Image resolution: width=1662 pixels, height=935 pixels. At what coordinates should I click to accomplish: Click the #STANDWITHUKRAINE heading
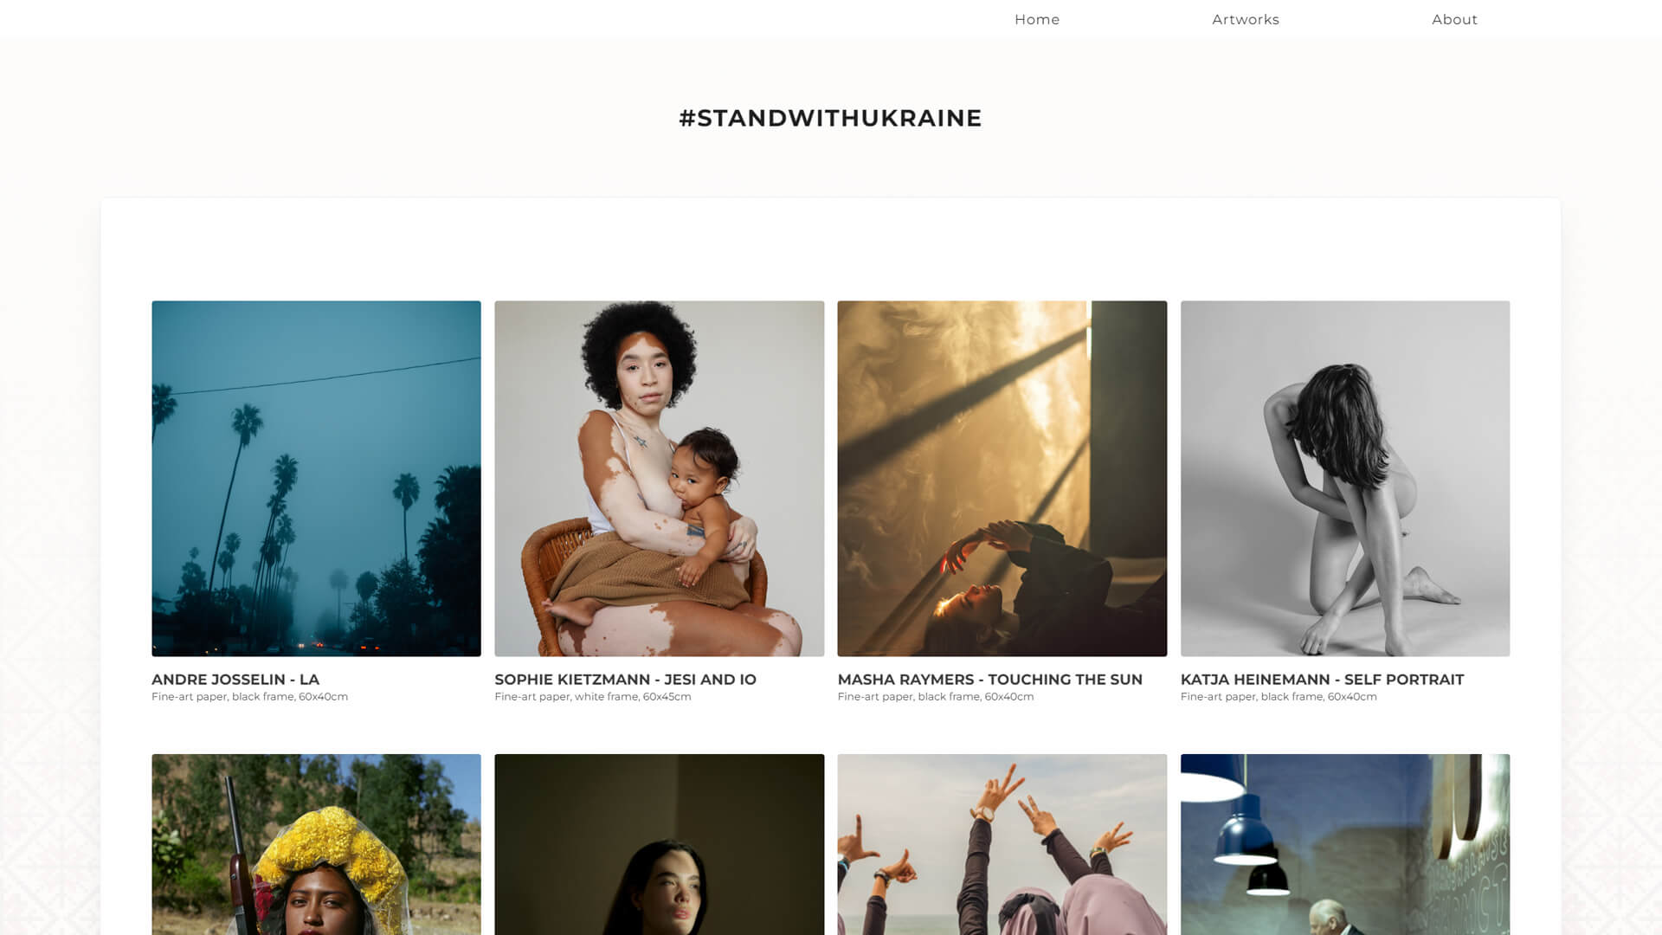pyautogui.click(x=830, y=118)
